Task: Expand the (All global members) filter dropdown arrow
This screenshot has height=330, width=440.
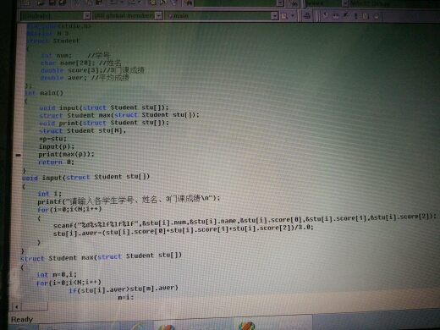Action: [x=159, y=15]
